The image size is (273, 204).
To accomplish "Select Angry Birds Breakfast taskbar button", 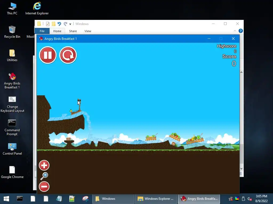I will (x=199, y=199).
